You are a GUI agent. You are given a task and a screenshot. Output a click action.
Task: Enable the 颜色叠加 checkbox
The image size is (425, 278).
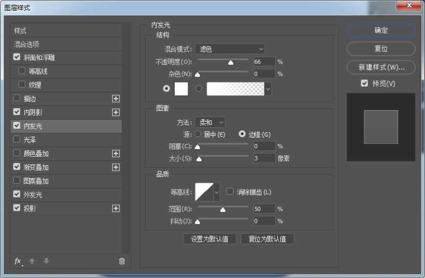tap(17, 153)
